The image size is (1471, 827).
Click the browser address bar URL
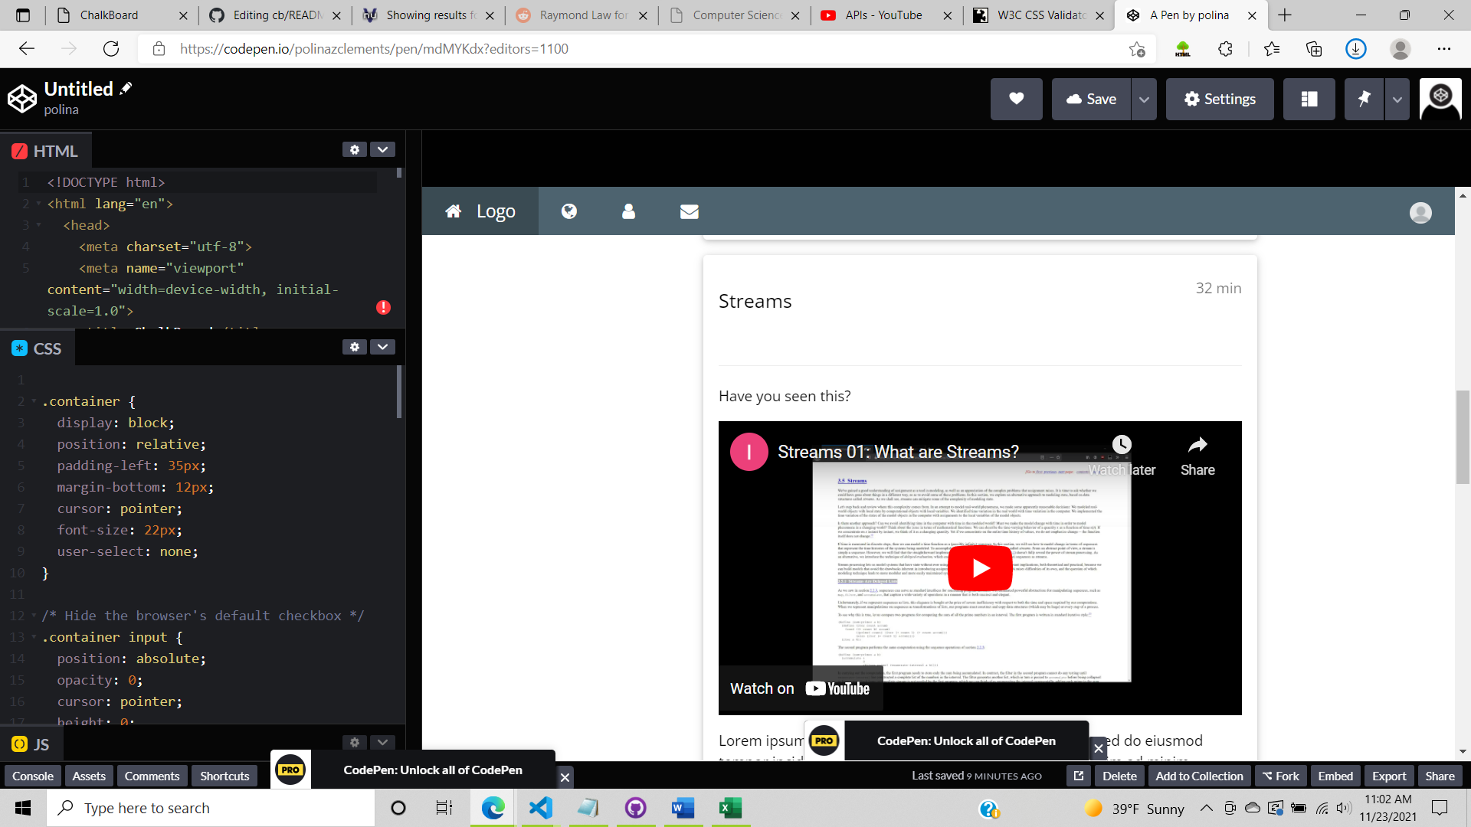[374, 49]
